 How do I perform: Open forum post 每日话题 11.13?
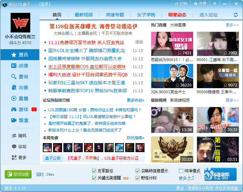[x=92, y=117]
